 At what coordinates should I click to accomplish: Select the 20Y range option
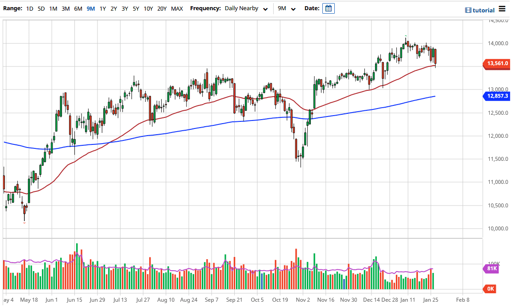(162, 8)
